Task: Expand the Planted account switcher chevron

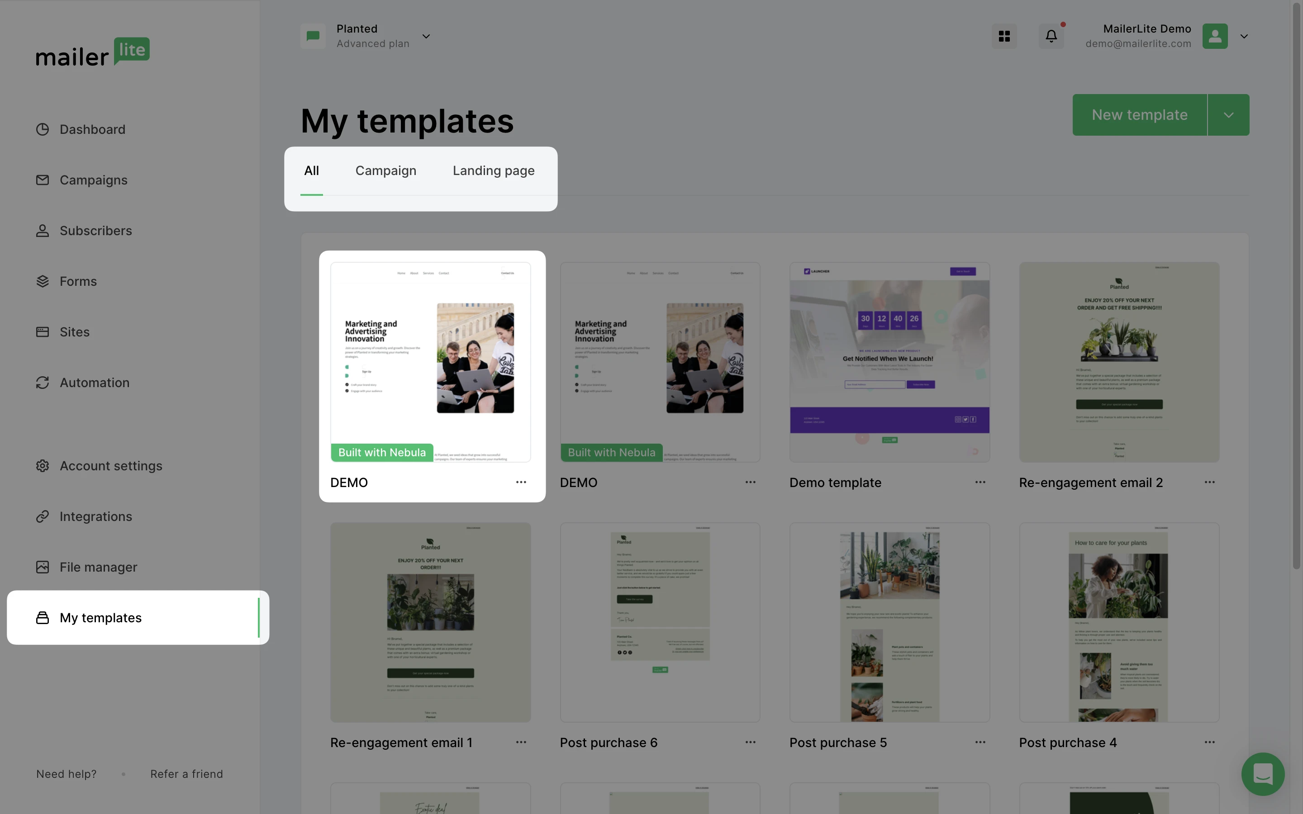Action: pyautogui.click(x=426, y=36)
